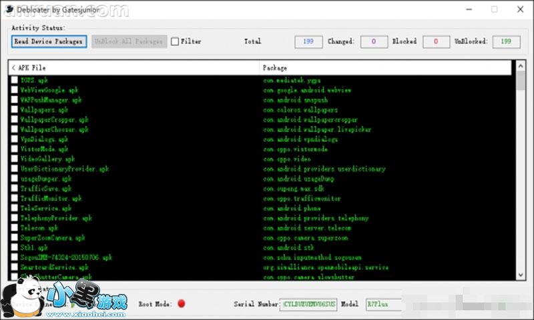Select the VideoGallery.apk checkbox
This screenshot has height=320, width=534.
point(15,159)
